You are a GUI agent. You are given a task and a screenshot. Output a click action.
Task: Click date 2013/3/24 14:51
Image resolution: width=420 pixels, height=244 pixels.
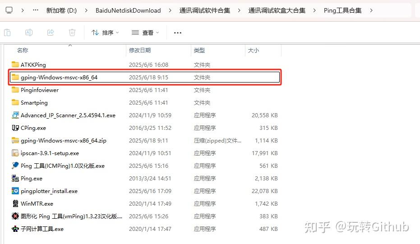click(150, 178)
